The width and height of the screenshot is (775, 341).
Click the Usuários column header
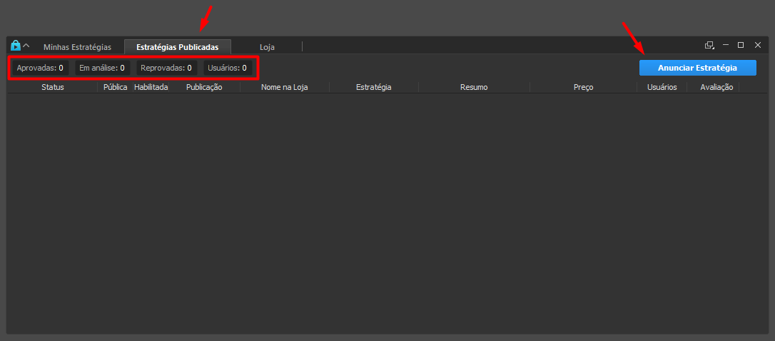tap(662, 87)
